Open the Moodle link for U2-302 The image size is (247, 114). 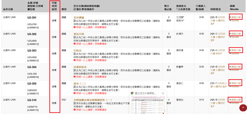(x=235, y=37)
